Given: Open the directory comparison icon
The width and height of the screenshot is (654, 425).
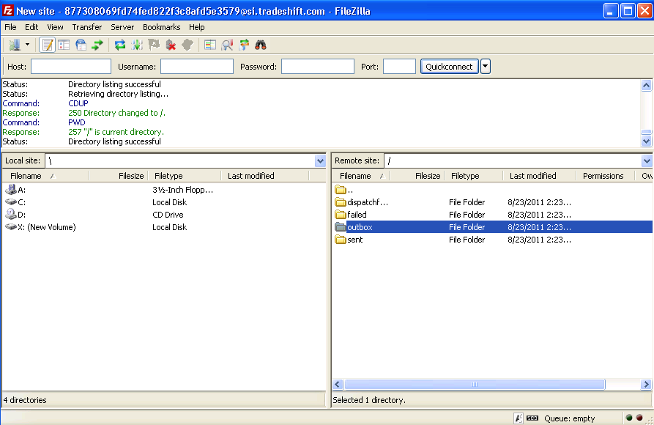Looking at the screenshot, I should (209, 45).
